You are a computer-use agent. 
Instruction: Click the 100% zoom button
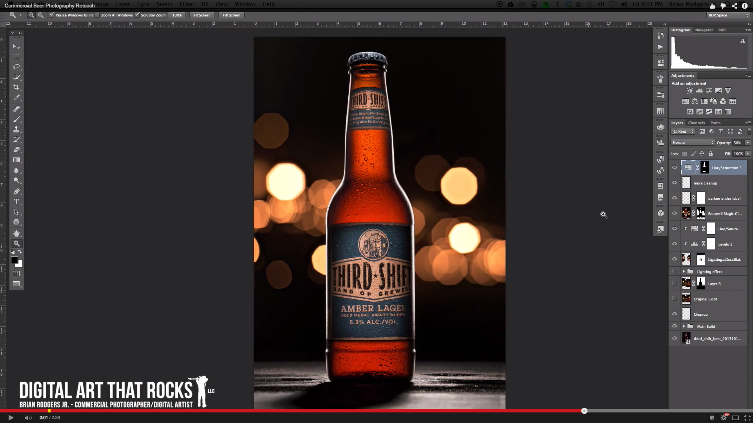(177, 15)
